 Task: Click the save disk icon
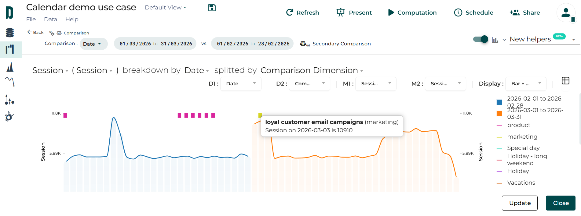212,8
